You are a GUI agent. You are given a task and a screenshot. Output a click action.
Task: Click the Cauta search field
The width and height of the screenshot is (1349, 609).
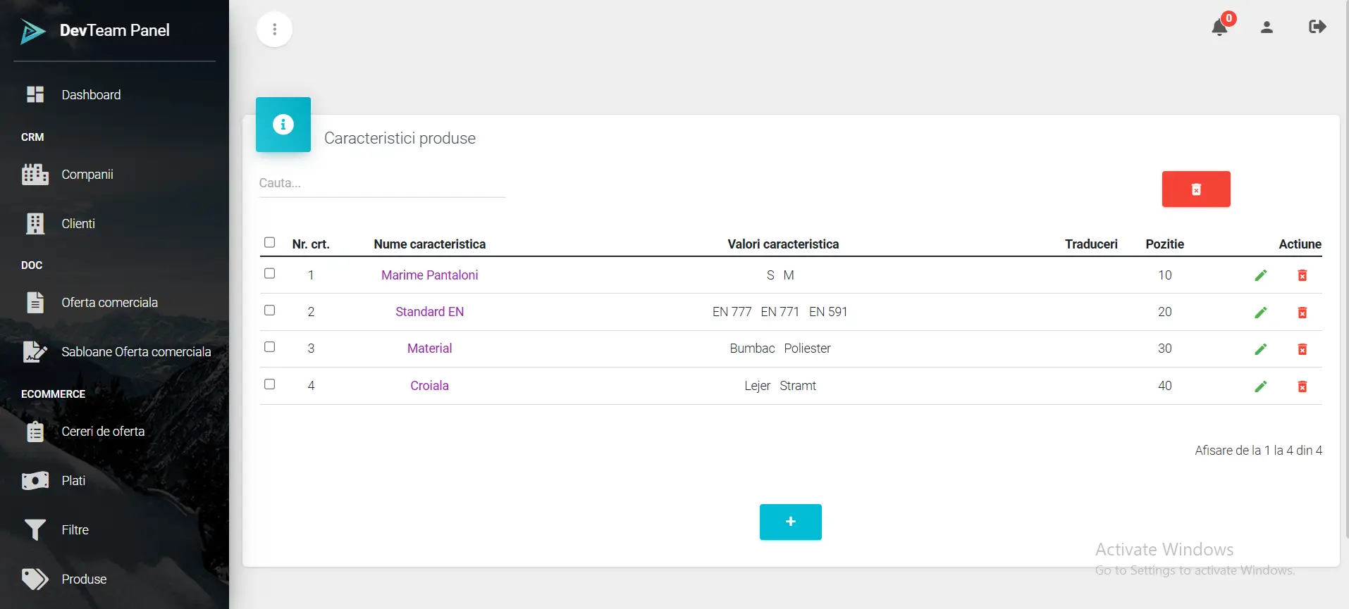click(382, 183)
